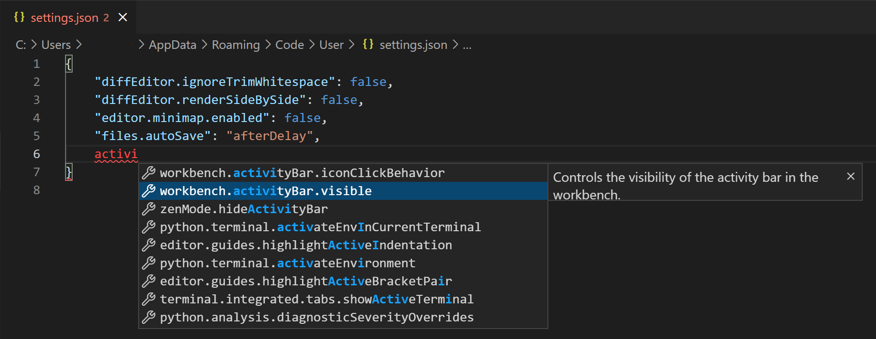Image resolution: width=876 pixels, height=339 pixels.
Task: Select the settings.json tab
Action: [x=65, y=18]
